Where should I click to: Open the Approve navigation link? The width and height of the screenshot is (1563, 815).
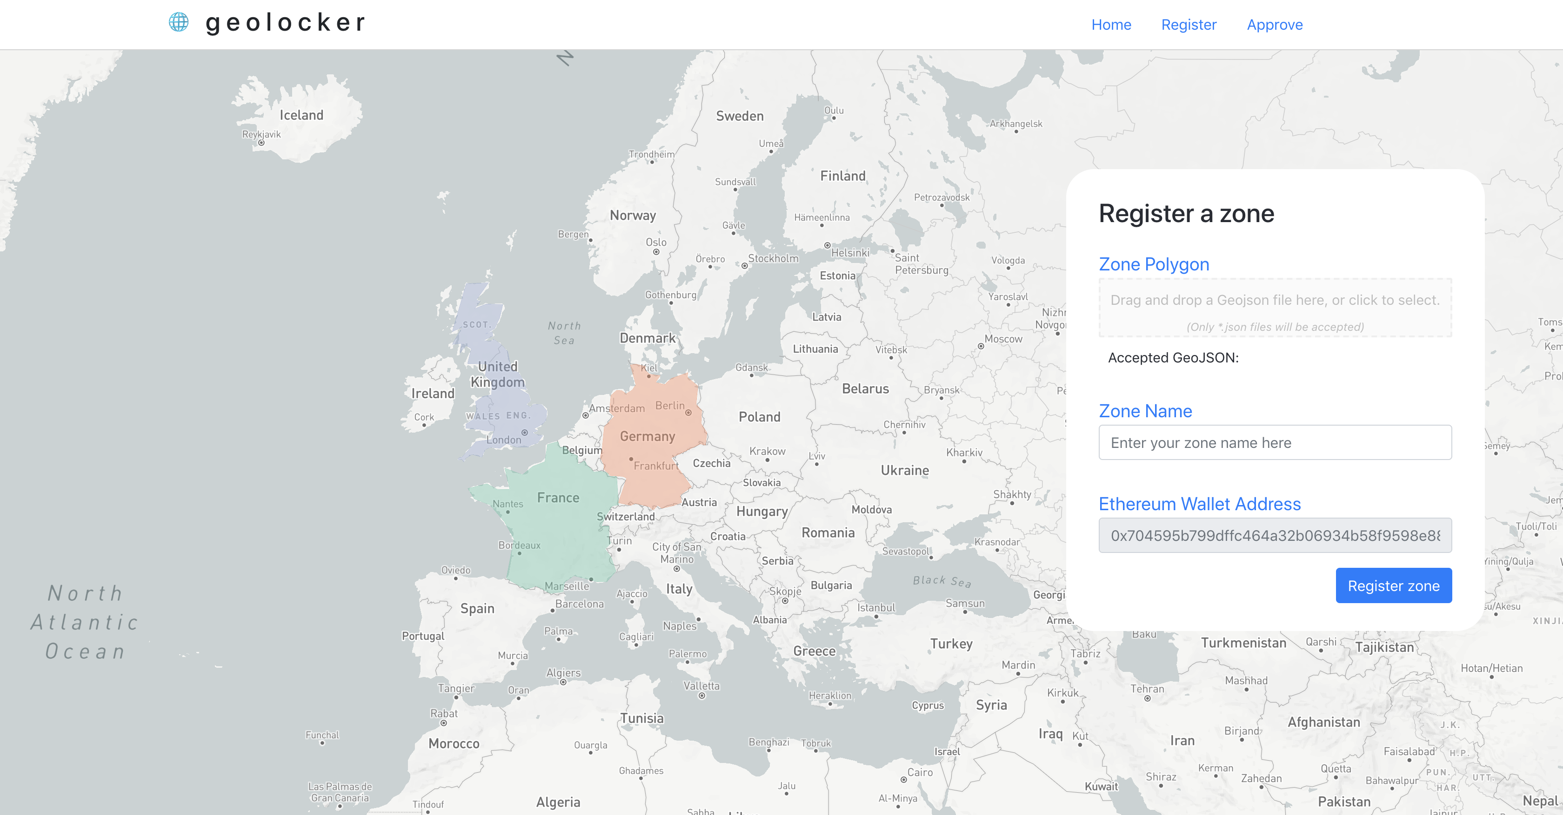pos(1274,25)
